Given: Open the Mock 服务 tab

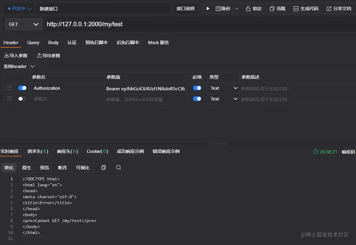Looking at the screenshot, I should click(158, 43).
